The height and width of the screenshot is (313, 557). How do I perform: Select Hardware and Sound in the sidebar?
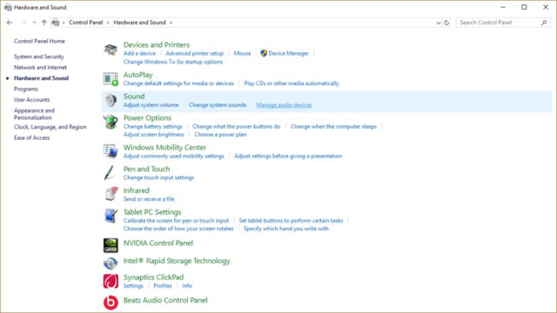(41, 78)
